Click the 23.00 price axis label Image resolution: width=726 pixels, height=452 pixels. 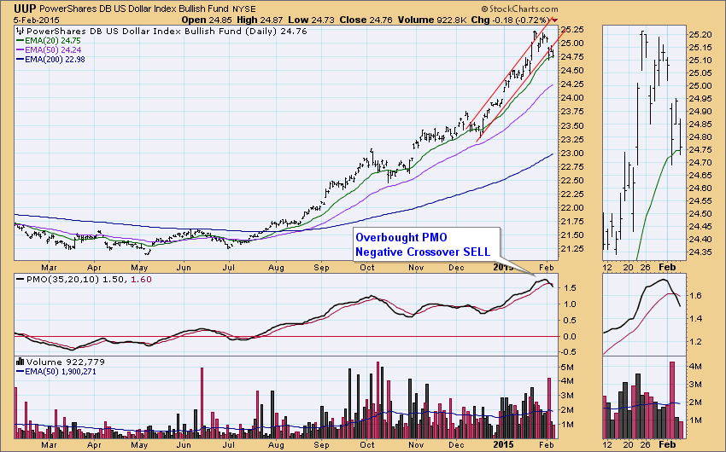pos(572,153)
